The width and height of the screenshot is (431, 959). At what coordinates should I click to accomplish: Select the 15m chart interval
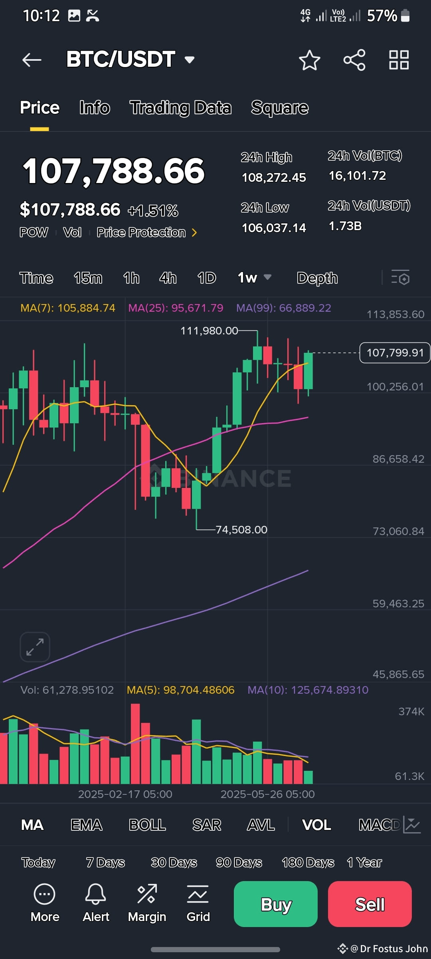88,278
